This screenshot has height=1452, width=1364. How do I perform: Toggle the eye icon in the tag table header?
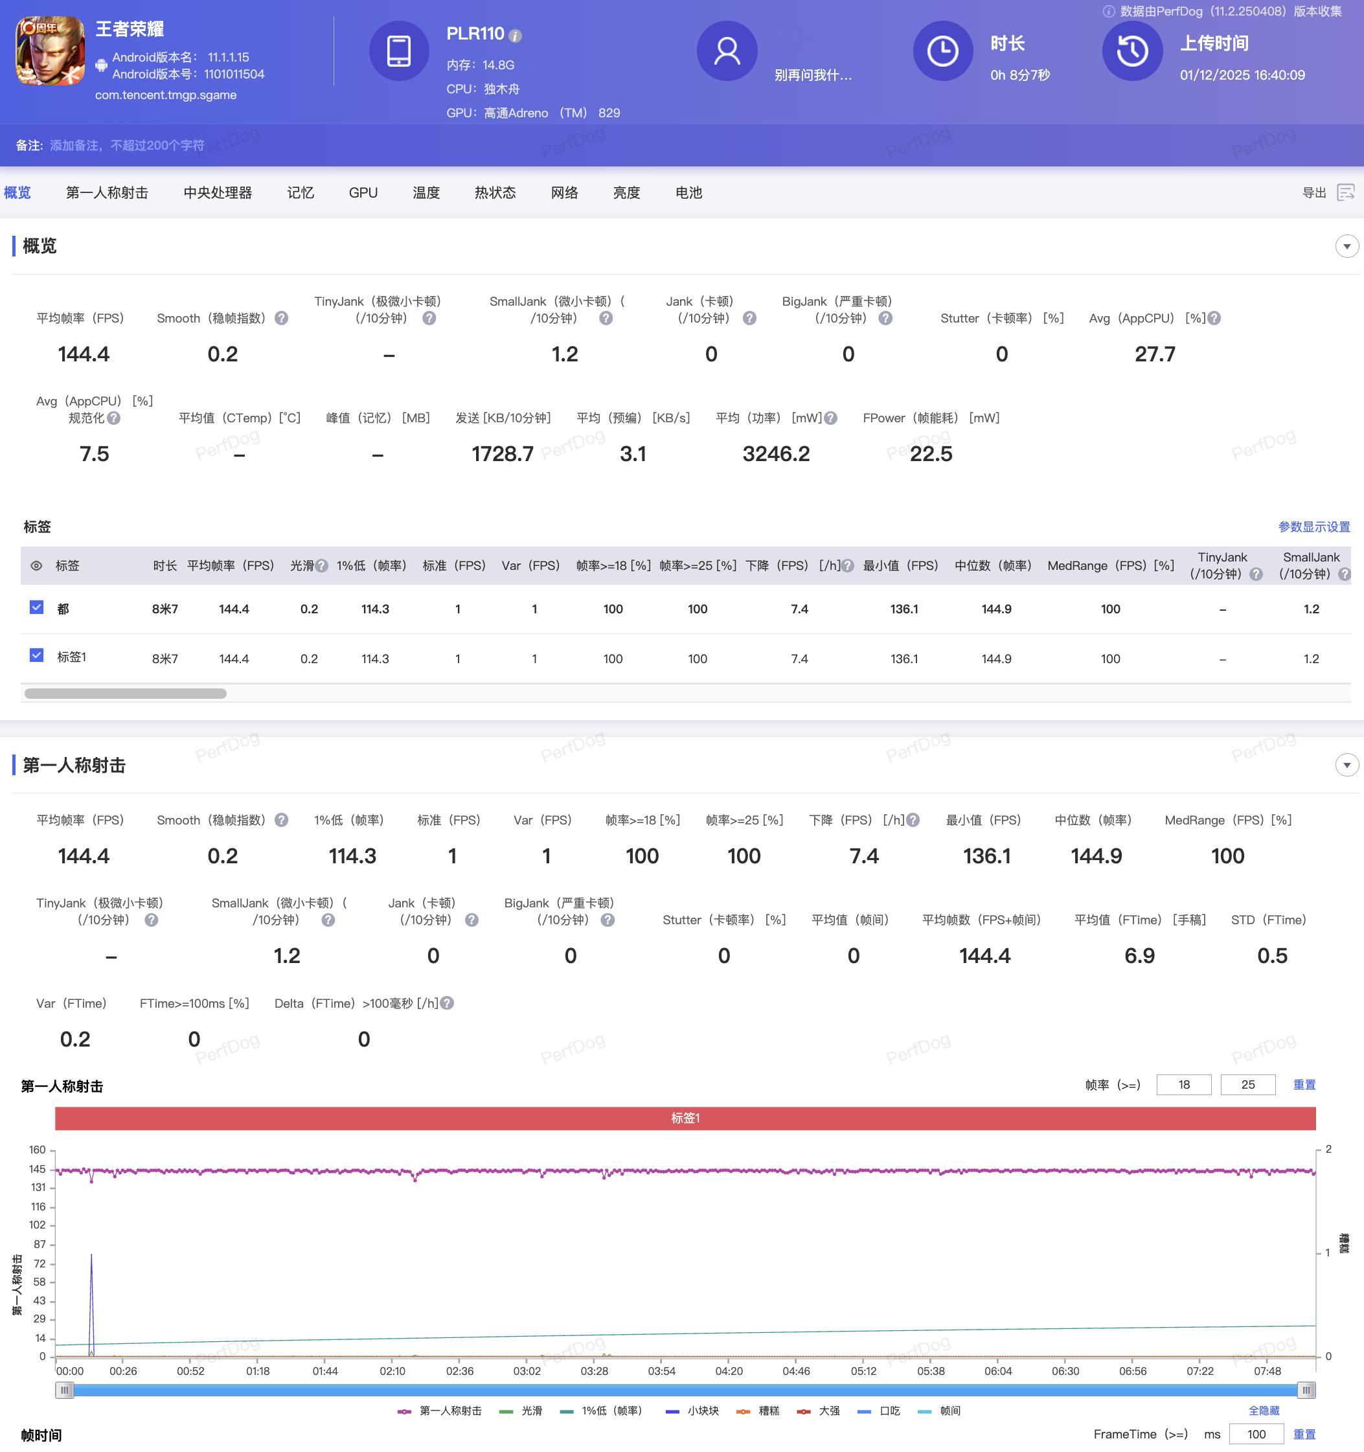tap(36, 565)
